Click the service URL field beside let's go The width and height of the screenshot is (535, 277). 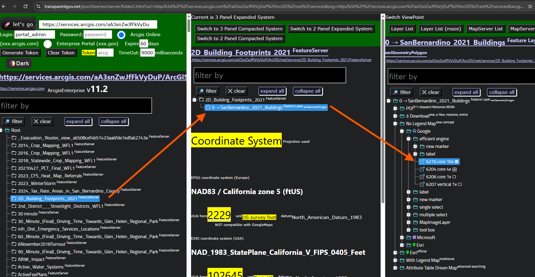click(98, 25)
